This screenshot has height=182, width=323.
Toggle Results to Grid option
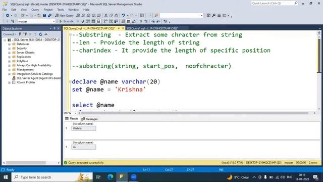coord(128,21)
